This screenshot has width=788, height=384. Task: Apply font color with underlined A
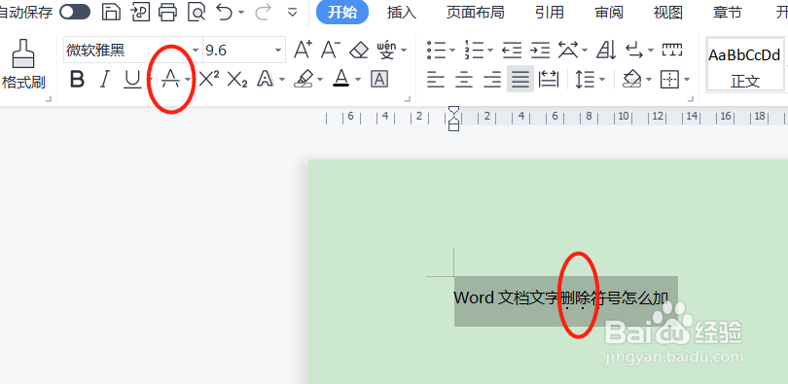[x=341, y=79]
